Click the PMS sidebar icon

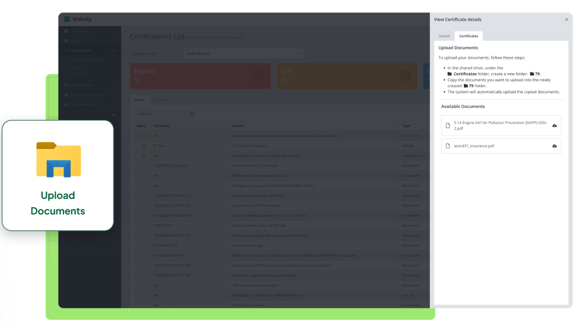[66, 40]
